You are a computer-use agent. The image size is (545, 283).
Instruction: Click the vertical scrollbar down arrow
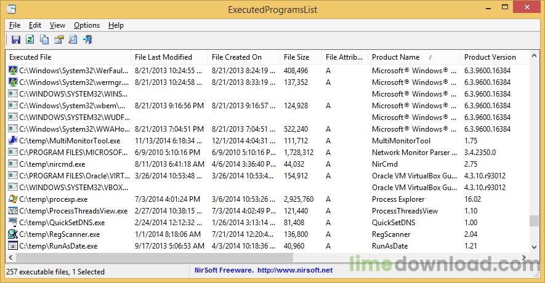[x=535, y=247]
